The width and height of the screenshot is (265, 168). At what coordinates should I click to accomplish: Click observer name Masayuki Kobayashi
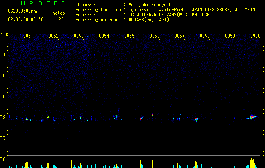coord(151,5)
